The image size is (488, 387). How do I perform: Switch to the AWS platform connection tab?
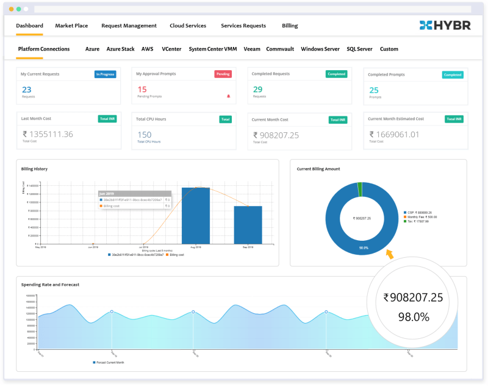coord(147,49)
